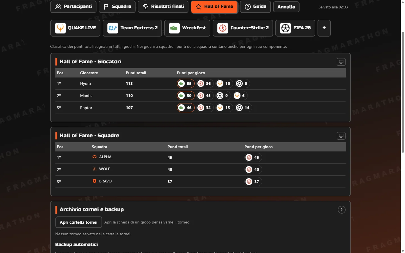The width and height of the screenshot is (405, 253).
Task: Open presentation view for Hall of Fame Giocatori
Action: (x=341, y=62)
